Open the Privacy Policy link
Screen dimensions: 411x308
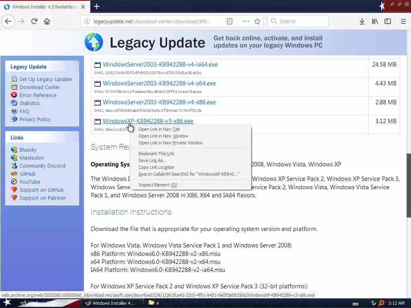click(35, 119)
